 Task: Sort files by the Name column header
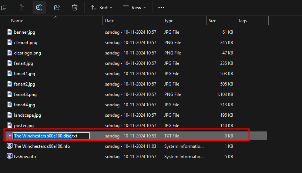click(x=17, y=21)
